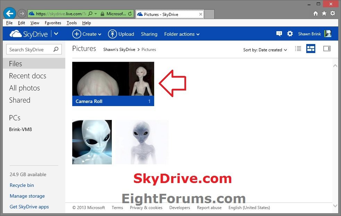Open the Brink-VM8 PC entry
Viewport: 341px width, 216px height.
coord(20,129)
